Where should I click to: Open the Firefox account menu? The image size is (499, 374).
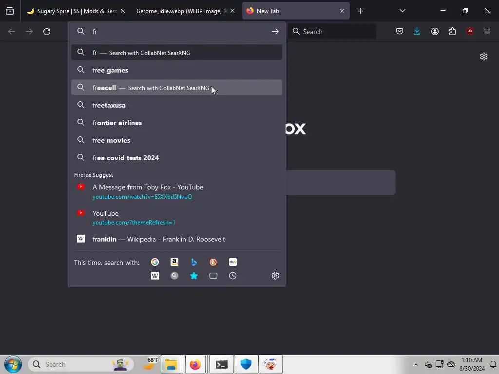tap(435, 31)
